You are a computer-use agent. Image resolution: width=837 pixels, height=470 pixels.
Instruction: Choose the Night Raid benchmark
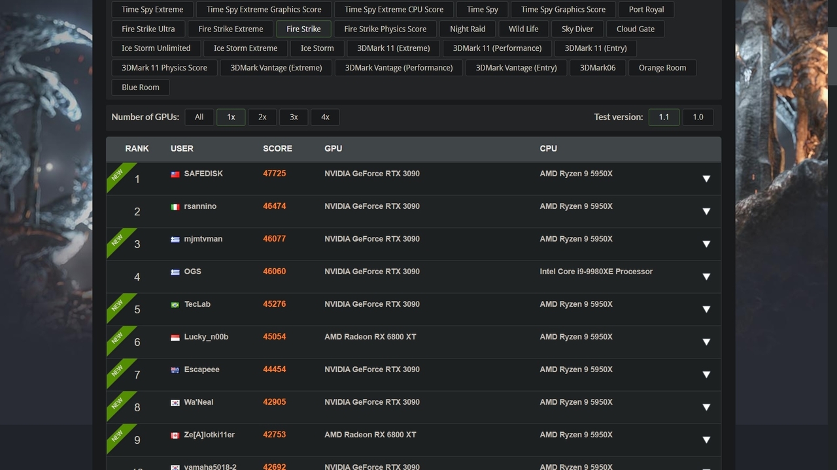[x=468, y=29]
